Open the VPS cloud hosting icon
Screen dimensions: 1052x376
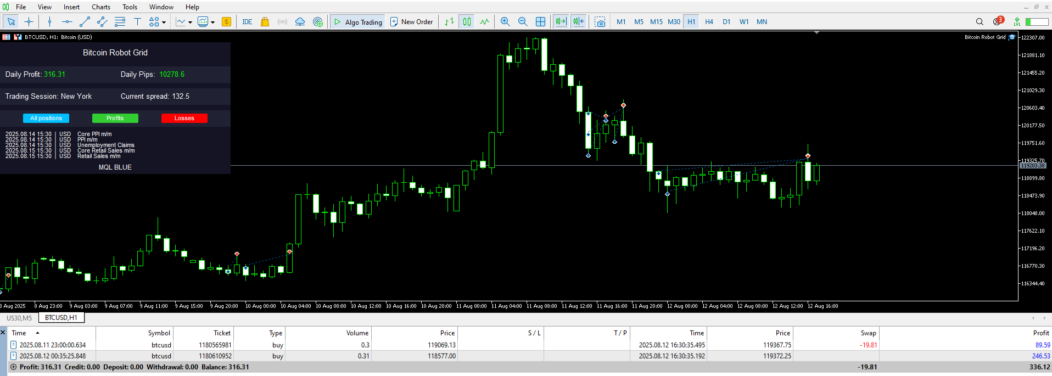tap(300, 22)
